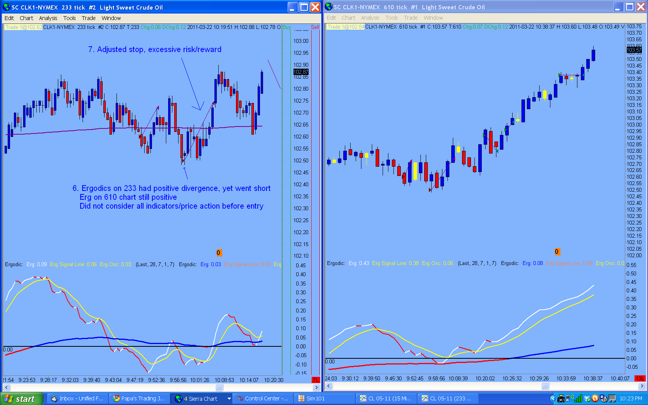Click camera capture tray icon
Screen dimensions: 648x405
(561, 398)
